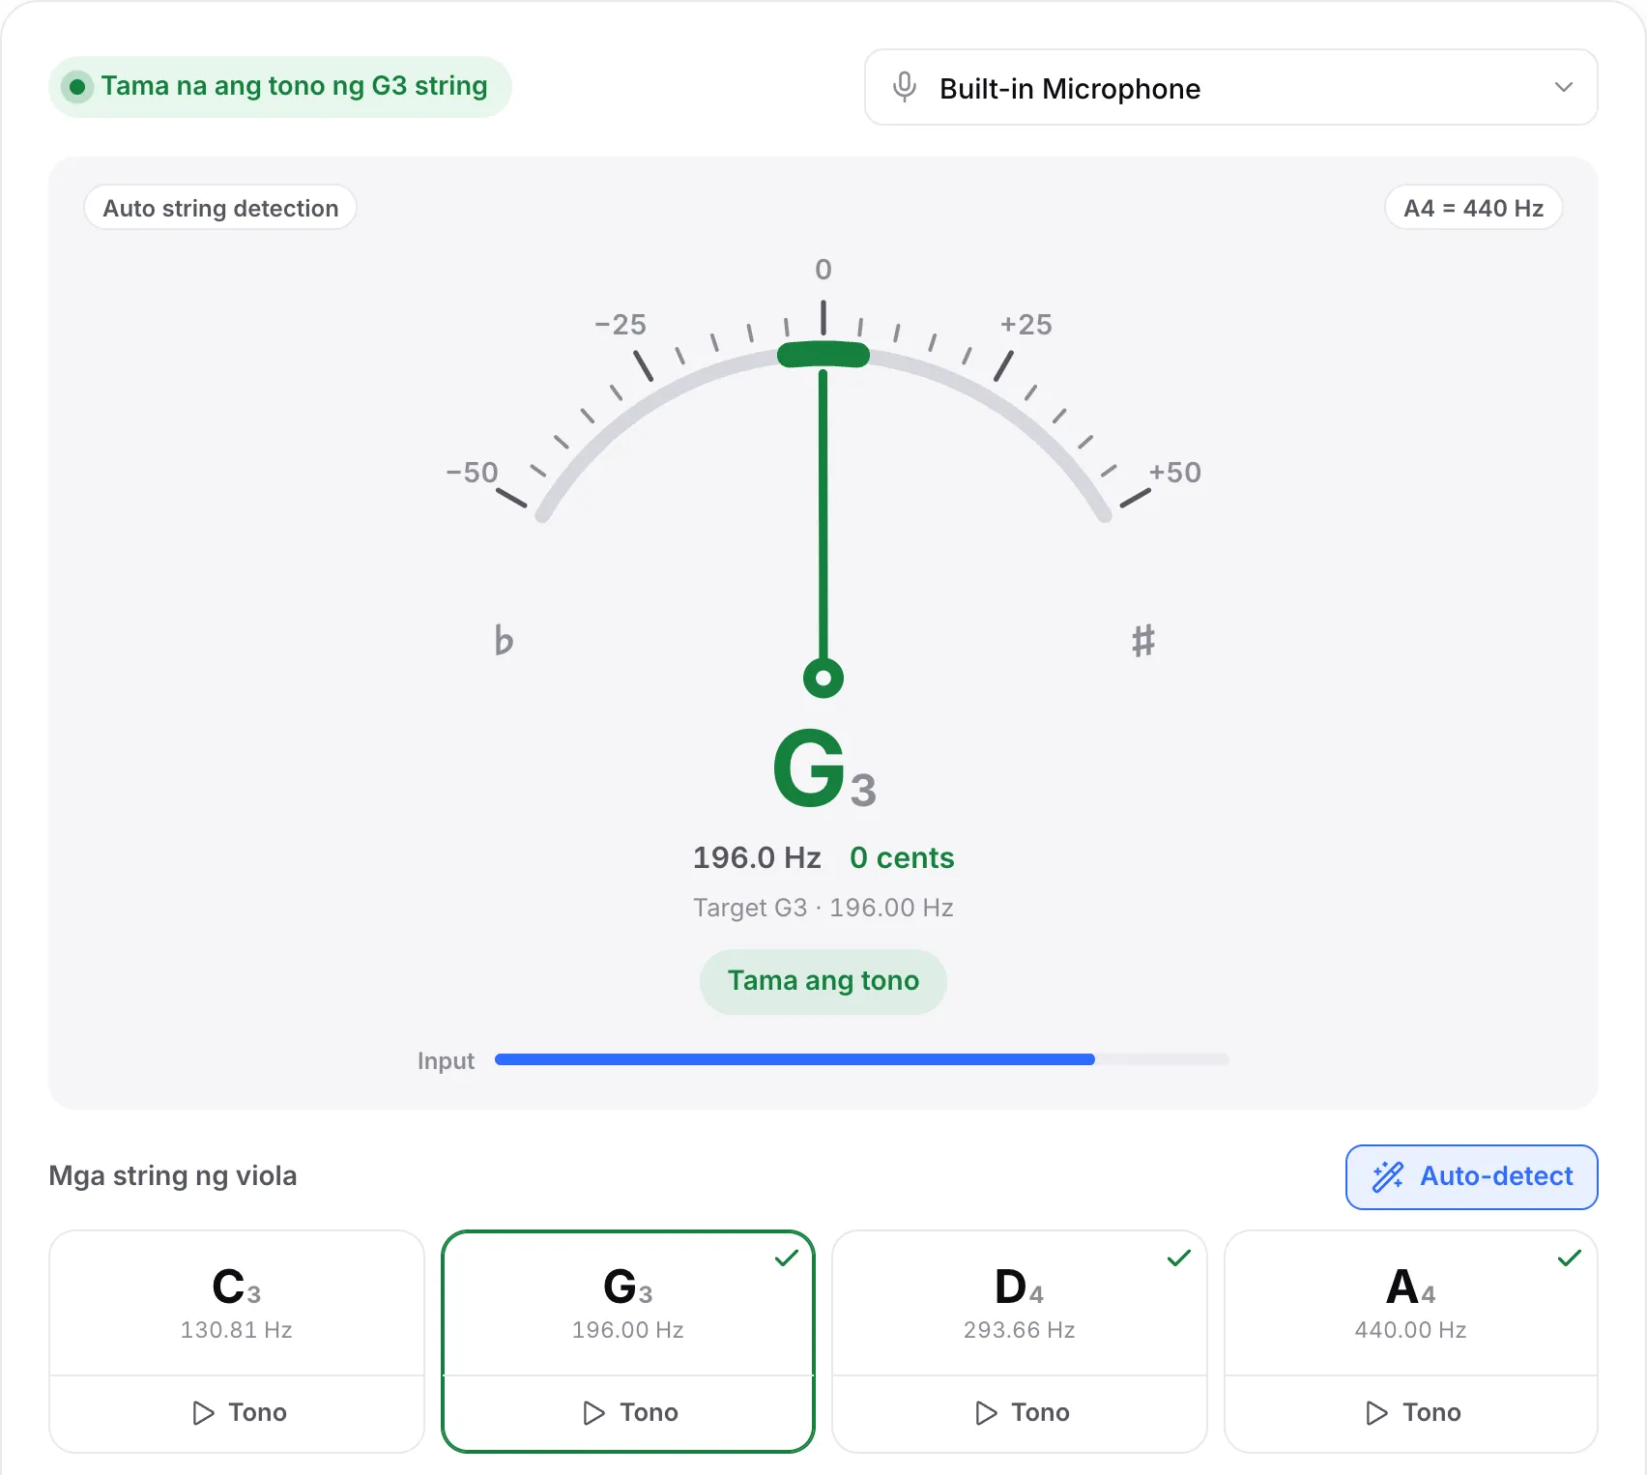Click the +50 gauge label
Screen dimensions: 1647x1475
point(1175,473)
